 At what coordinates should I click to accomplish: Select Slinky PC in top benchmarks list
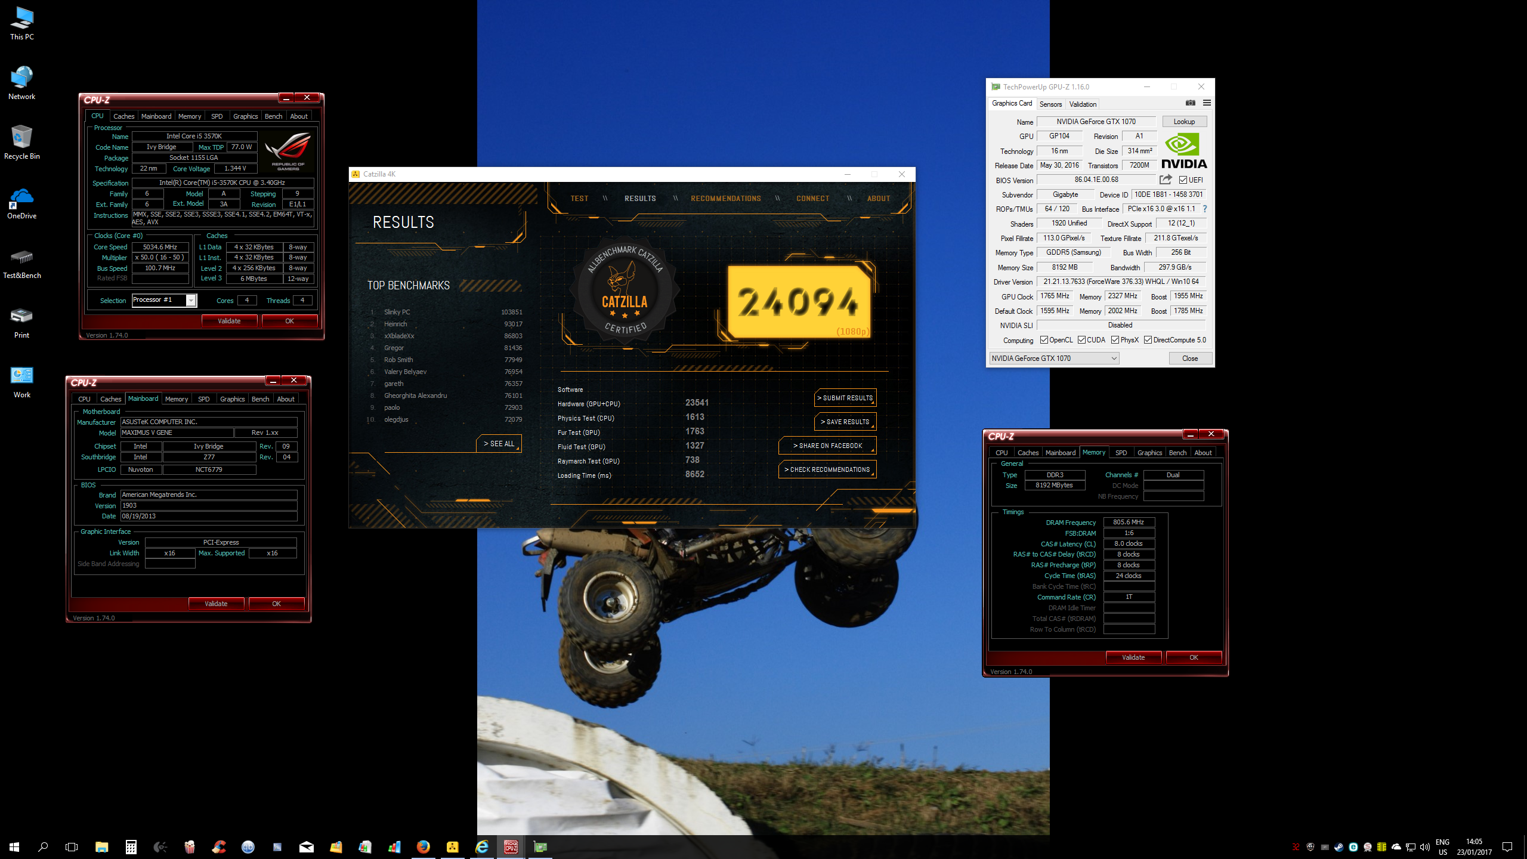(x=397, y=312)
